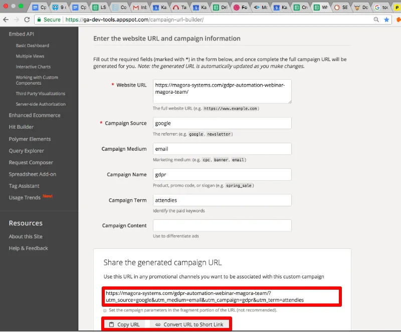Go to Working with Custom Components
The width and height of the screenshot is (401, 333).
[37, 80]
